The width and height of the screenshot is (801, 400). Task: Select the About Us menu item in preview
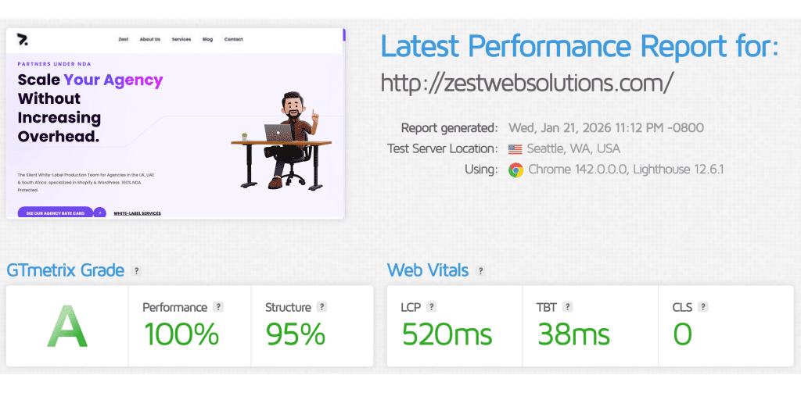point(150,39)
